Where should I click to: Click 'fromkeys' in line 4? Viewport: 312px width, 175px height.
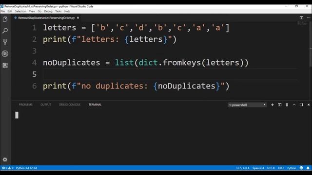pos(182,63)
